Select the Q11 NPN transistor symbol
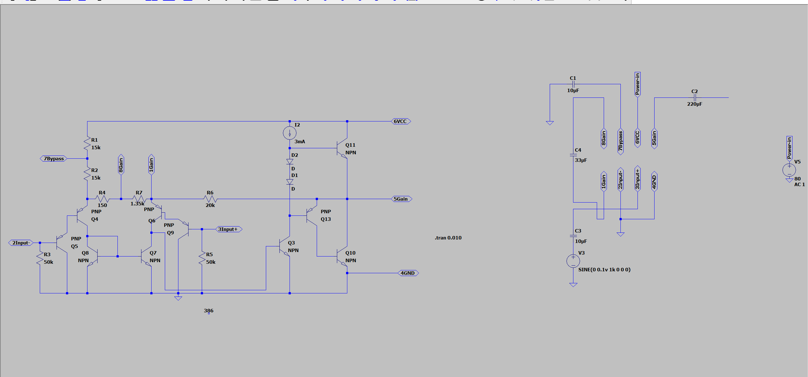 coord(342,148)
